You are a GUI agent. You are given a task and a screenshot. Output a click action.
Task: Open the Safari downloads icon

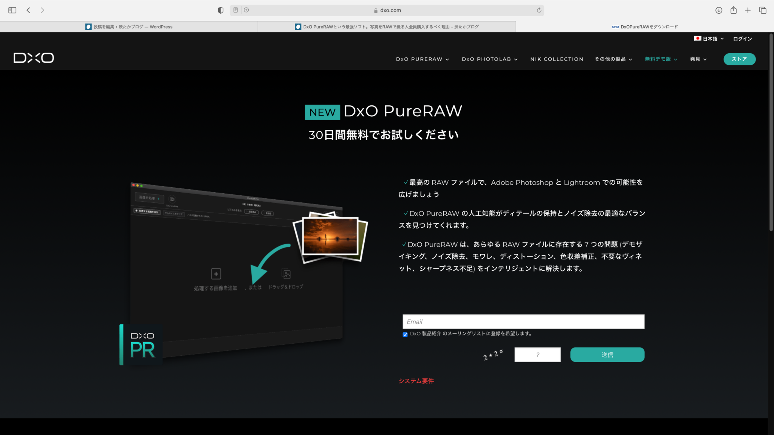(719, 10)
